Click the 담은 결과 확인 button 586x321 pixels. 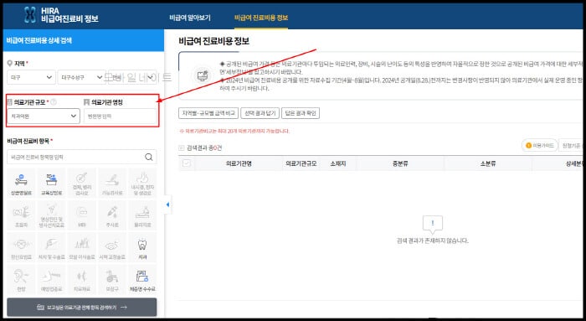click(x=301, y=113)
